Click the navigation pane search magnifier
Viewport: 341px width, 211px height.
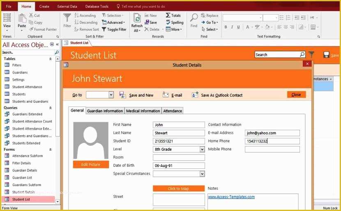point(57,52)
